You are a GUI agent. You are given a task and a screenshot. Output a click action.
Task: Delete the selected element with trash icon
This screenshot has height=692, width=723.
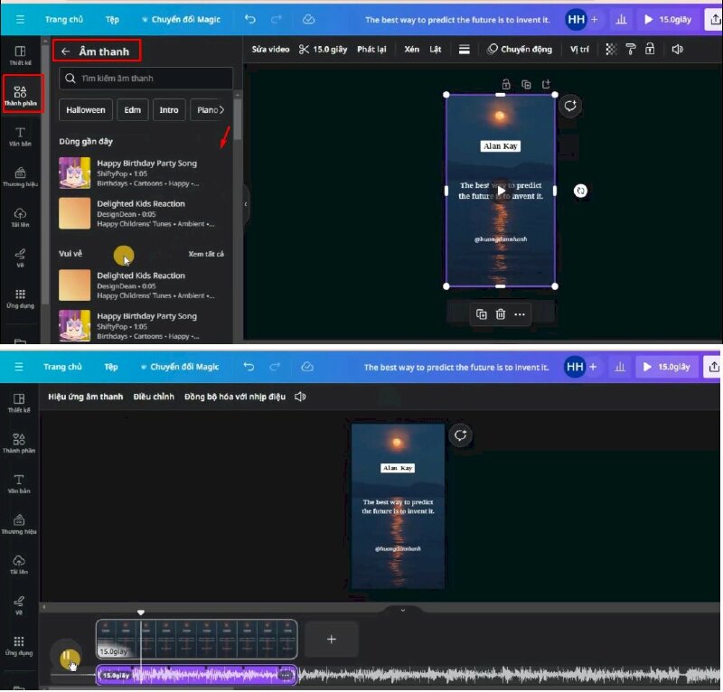[x=501, y=314]
